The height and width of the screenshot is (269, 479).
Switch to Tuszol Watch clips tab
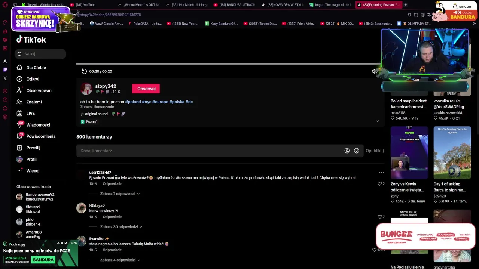point(42,5)
